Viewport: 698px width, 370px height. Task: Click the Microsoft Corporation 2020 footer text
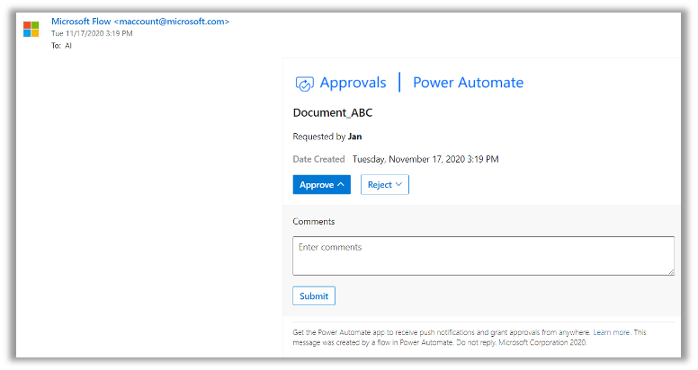pos(542,342)
